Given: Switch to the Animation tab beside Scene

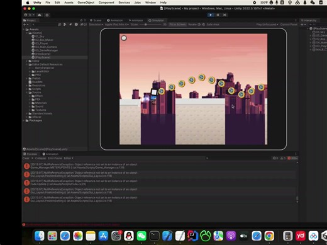Looking at the screenshot, I should (x=115, y=20).
